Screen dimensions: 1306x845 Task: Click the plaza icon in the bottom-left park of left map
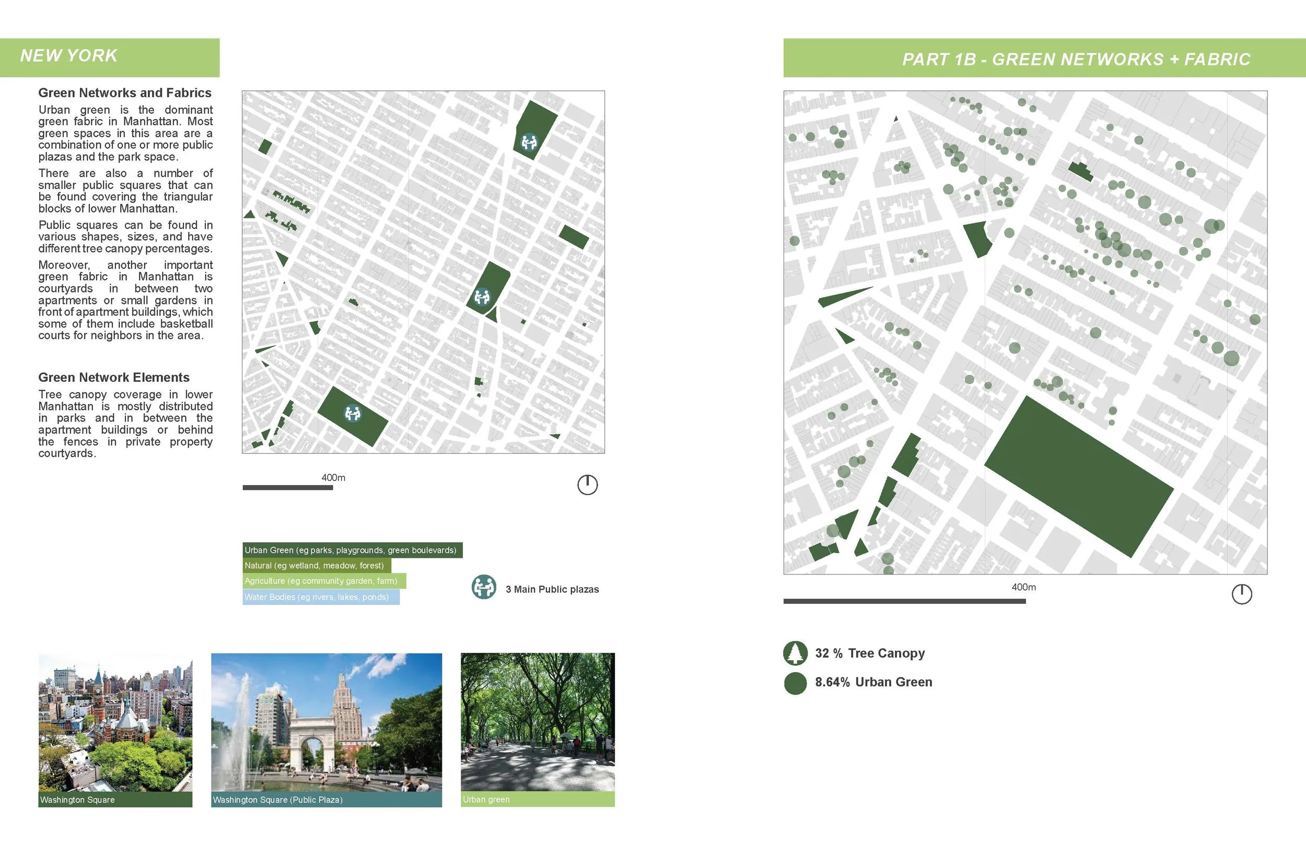352,413
